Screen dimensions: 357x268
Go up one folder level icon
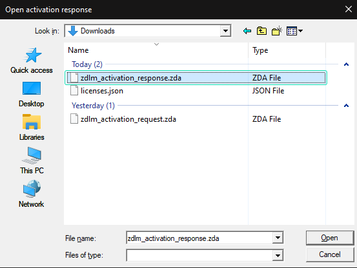coord(261,31)
